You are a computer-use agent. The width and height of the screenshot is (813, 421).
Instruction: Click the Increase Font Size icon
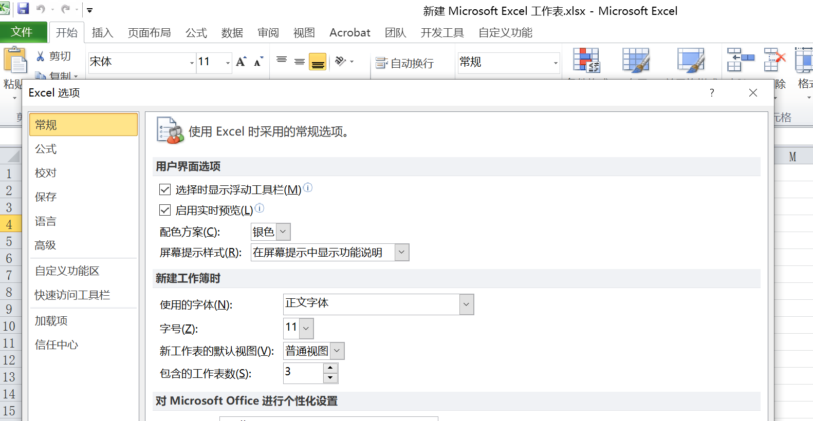pyautogui.click(x=242, y=62)
